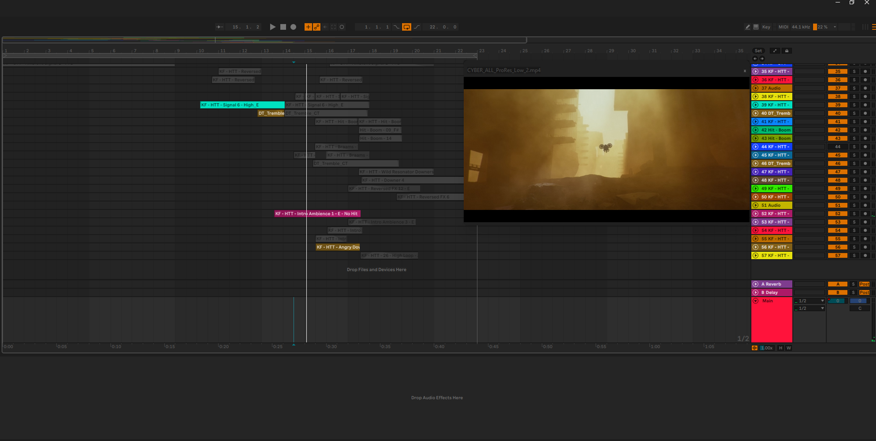The height and width of the screenshot is (441, 876).
Task: Click the Re-enable Automation arrow icon
Action: tap(325, 27)
